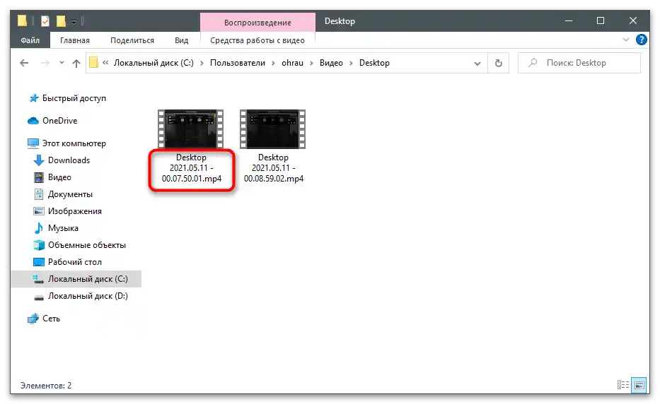Click the Рабочий стол desktop icon

tap(39, 262)
